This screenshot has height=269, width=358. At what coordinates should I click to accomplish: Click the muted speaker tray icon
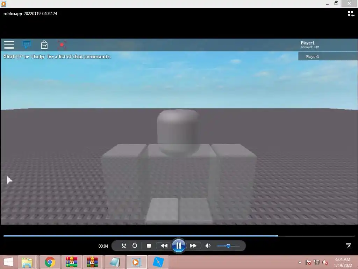(325, 262)
